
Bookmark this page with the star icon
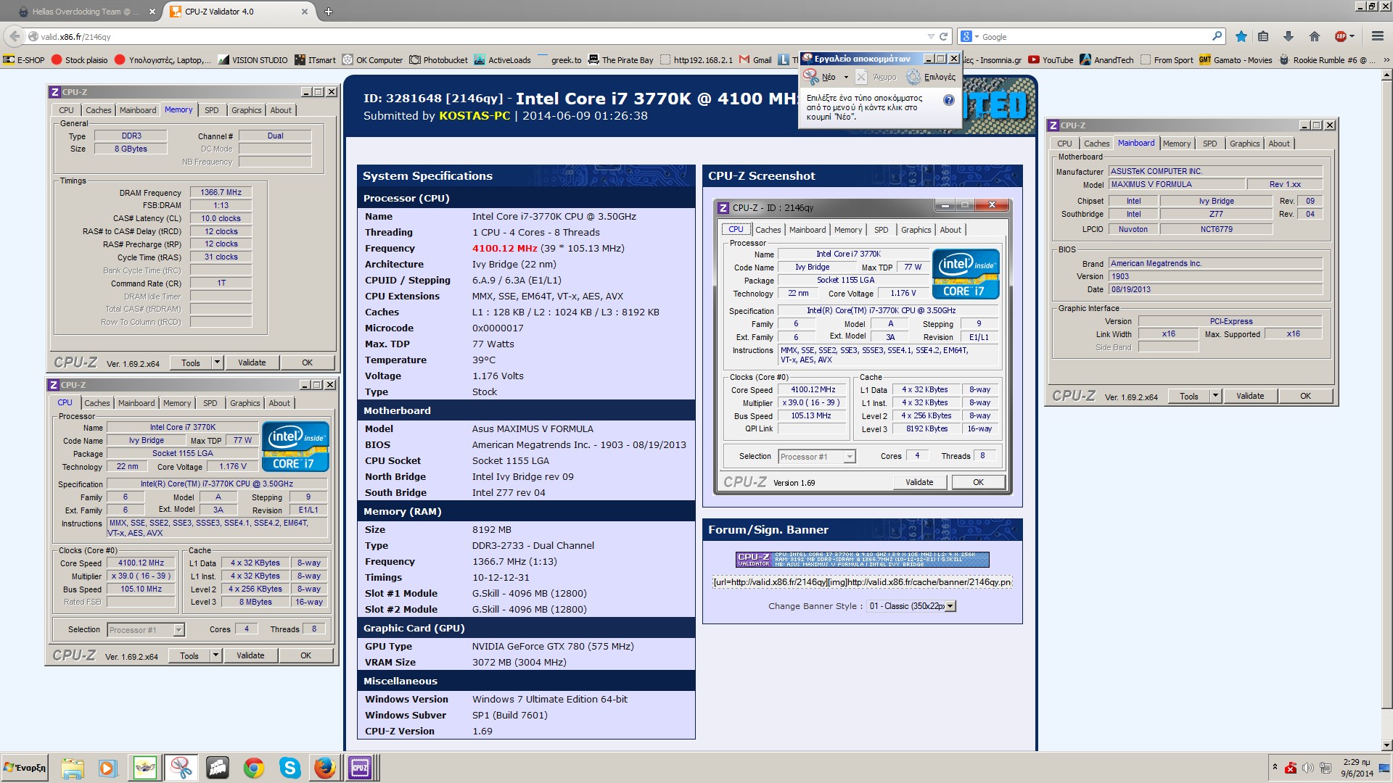coord(1241,36)
